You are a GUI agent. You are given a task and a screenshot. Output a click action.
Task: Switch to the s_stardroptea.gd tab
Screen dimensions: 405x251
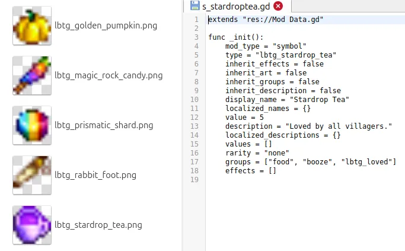click(236, 6)
